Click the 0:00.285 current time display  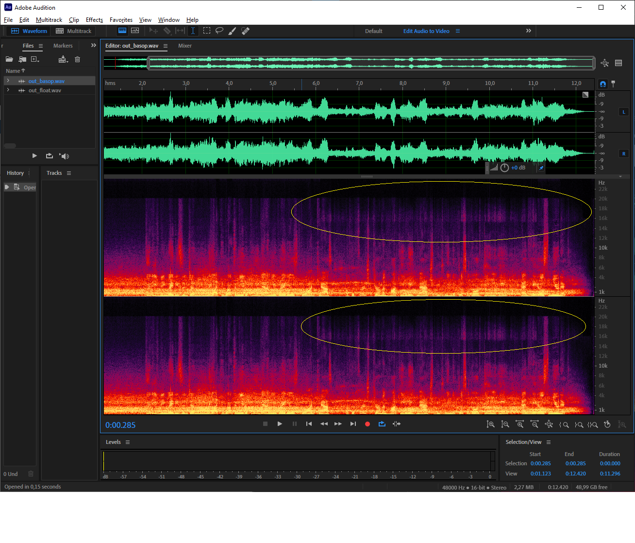point(120,425)
